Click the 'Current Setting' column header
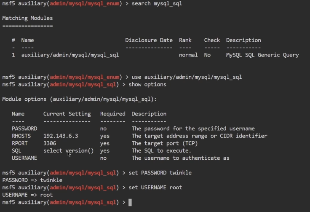The height and width of the screenshot is (212, 310). click(x=67, y=114)
